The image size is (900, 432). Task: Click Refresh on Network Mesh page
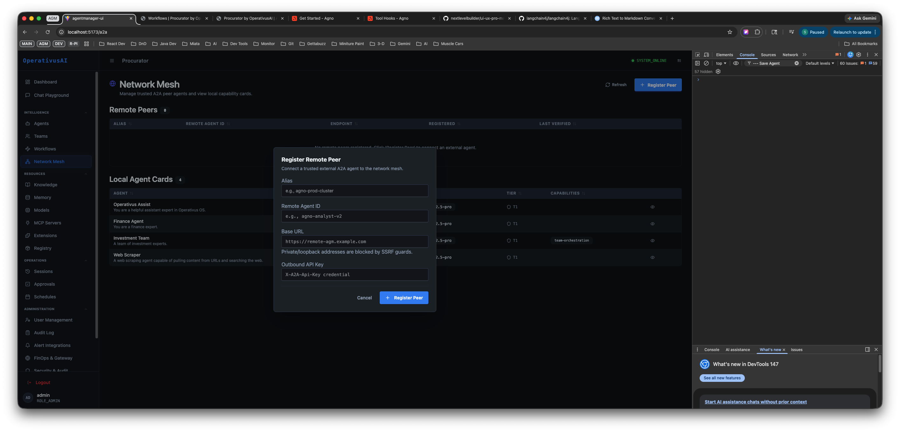pyautogui.click(x=616, y=85)
